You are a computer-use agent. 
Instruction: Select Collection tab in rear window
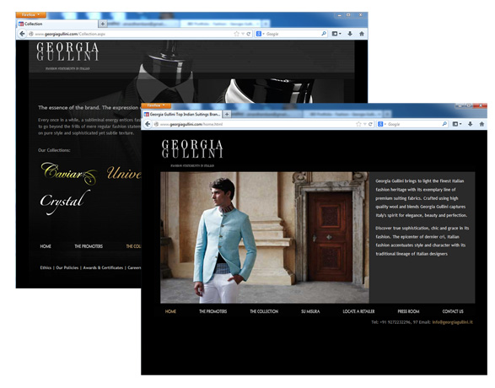click(x=56, y=24)
